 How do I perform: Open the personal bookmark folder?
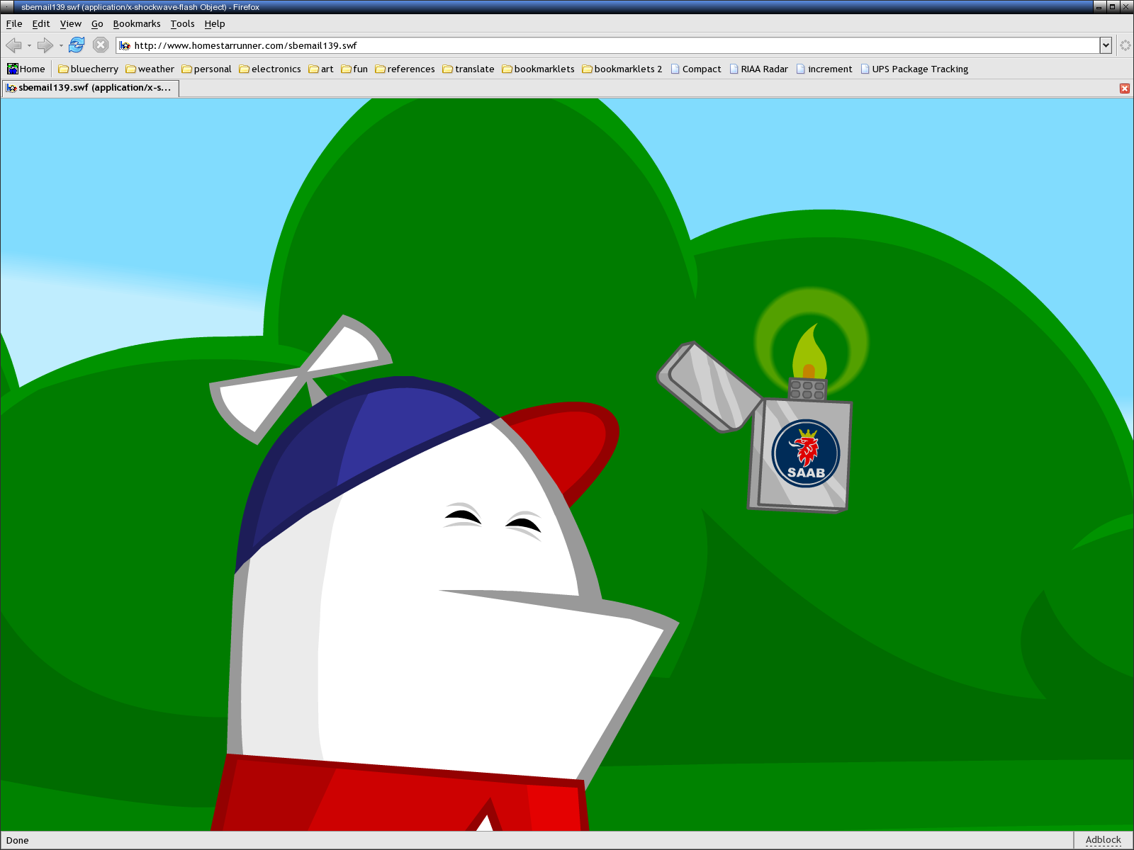click(207, 69)
